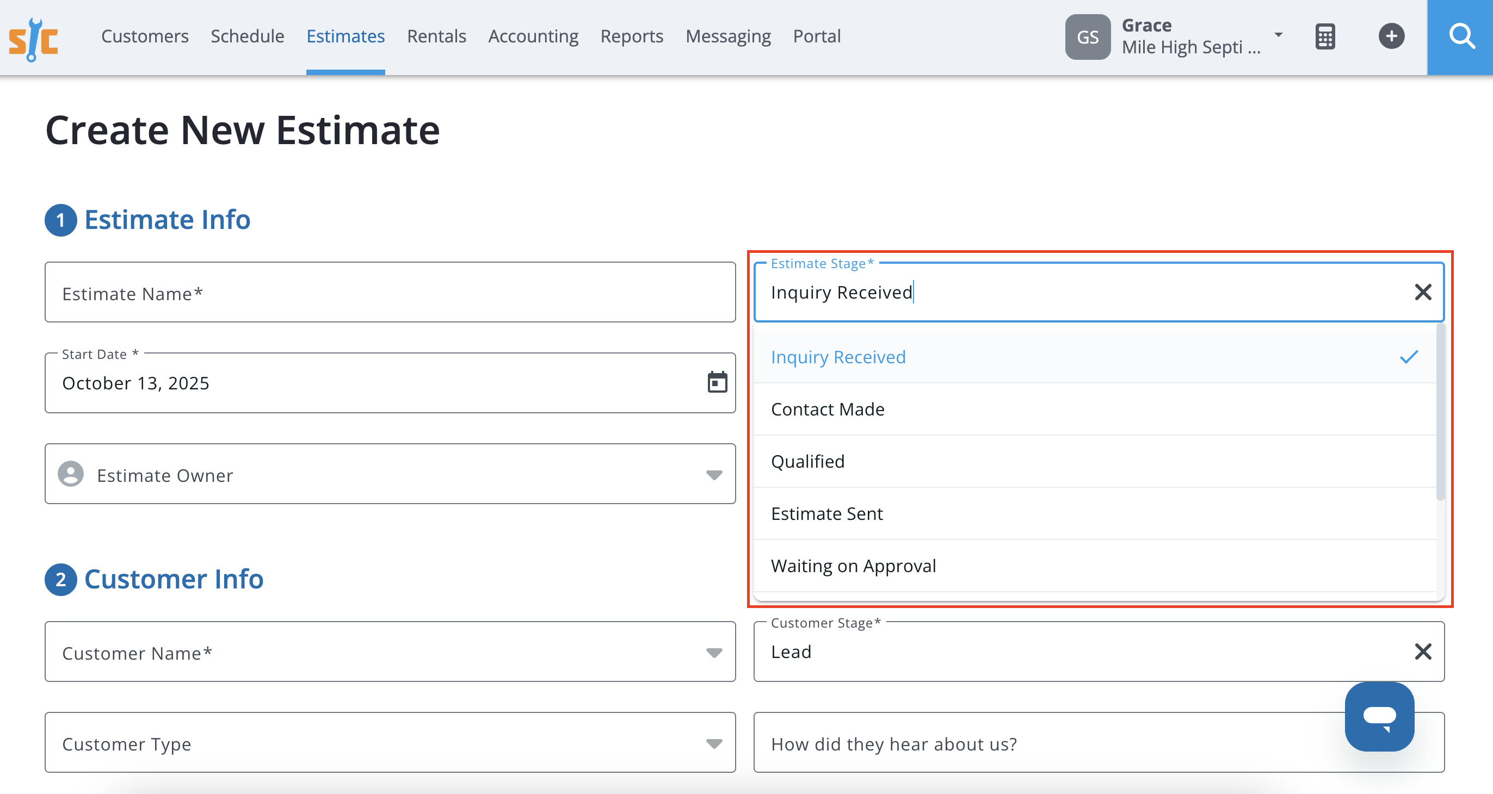Click the Service Core logo icon
The height and width of the screenshot is (794, 1493).
(33, 39)
